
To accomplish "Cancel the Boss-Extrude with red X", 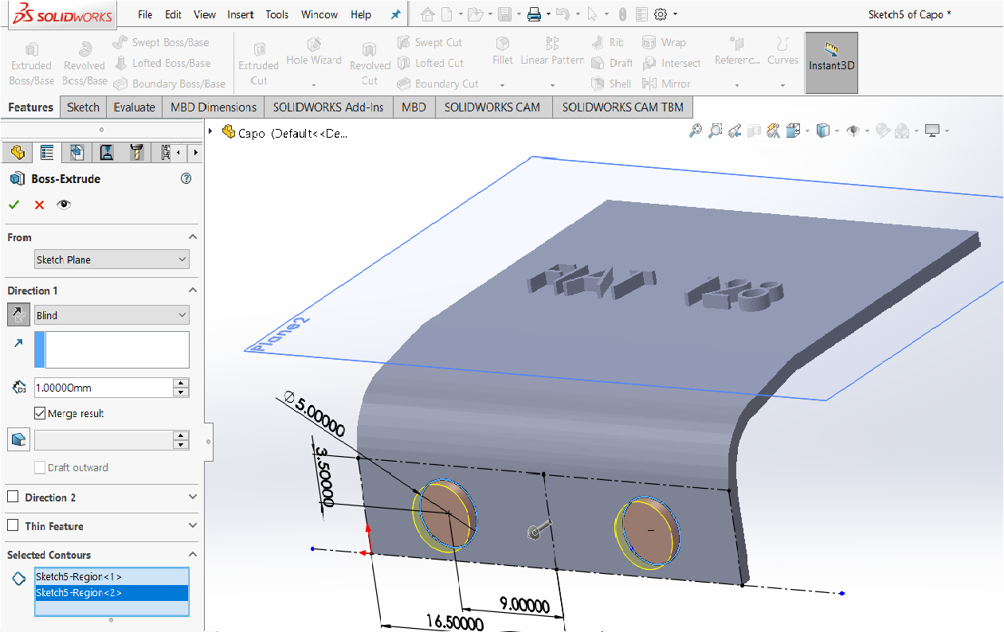I will coord(39,205).
